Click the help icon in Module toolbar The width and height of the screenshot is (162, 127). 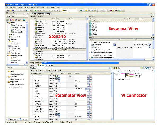[153, 68]
